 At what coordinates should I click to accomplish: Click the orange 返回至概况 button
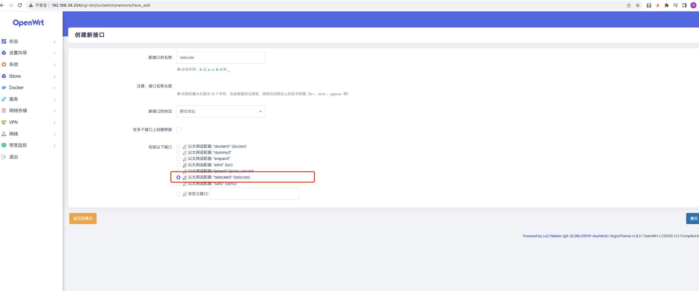coord(83,219)
